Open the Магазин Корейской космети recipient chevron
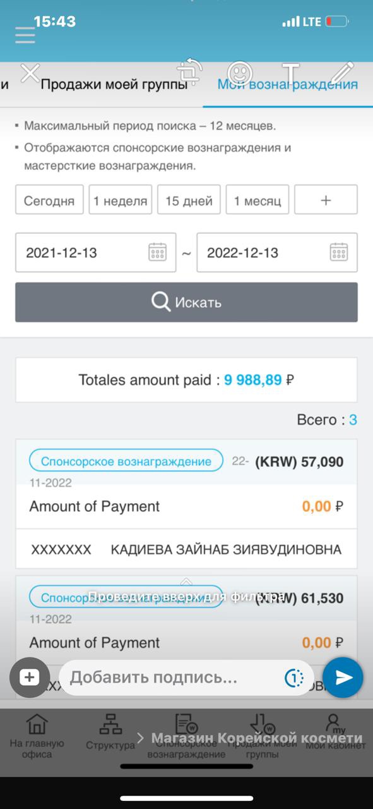 coord(140,738)
